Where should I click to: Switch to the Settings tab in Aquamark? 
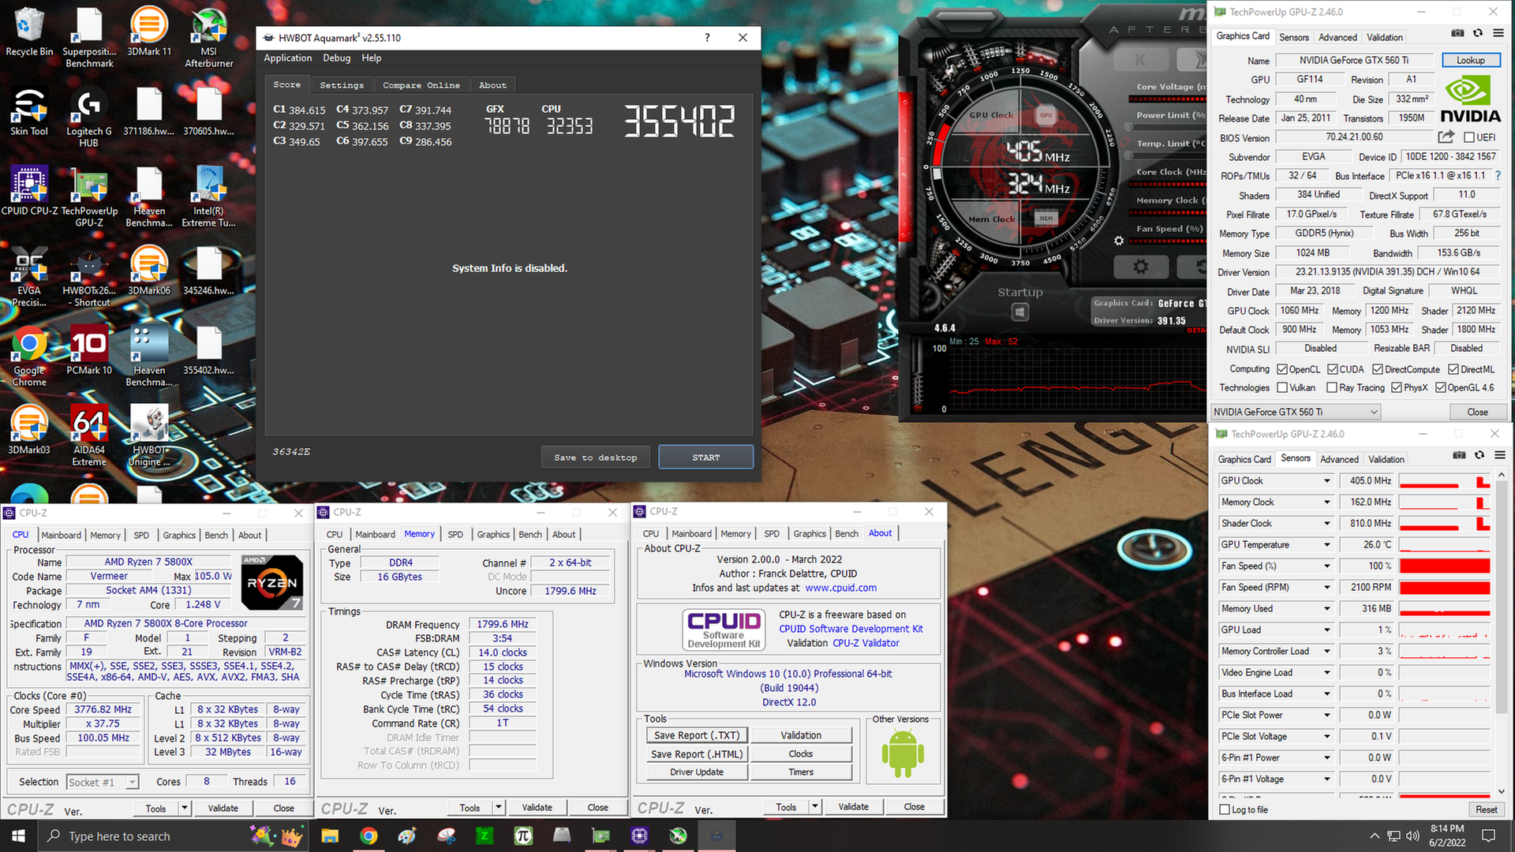click(x=342, y=85)
